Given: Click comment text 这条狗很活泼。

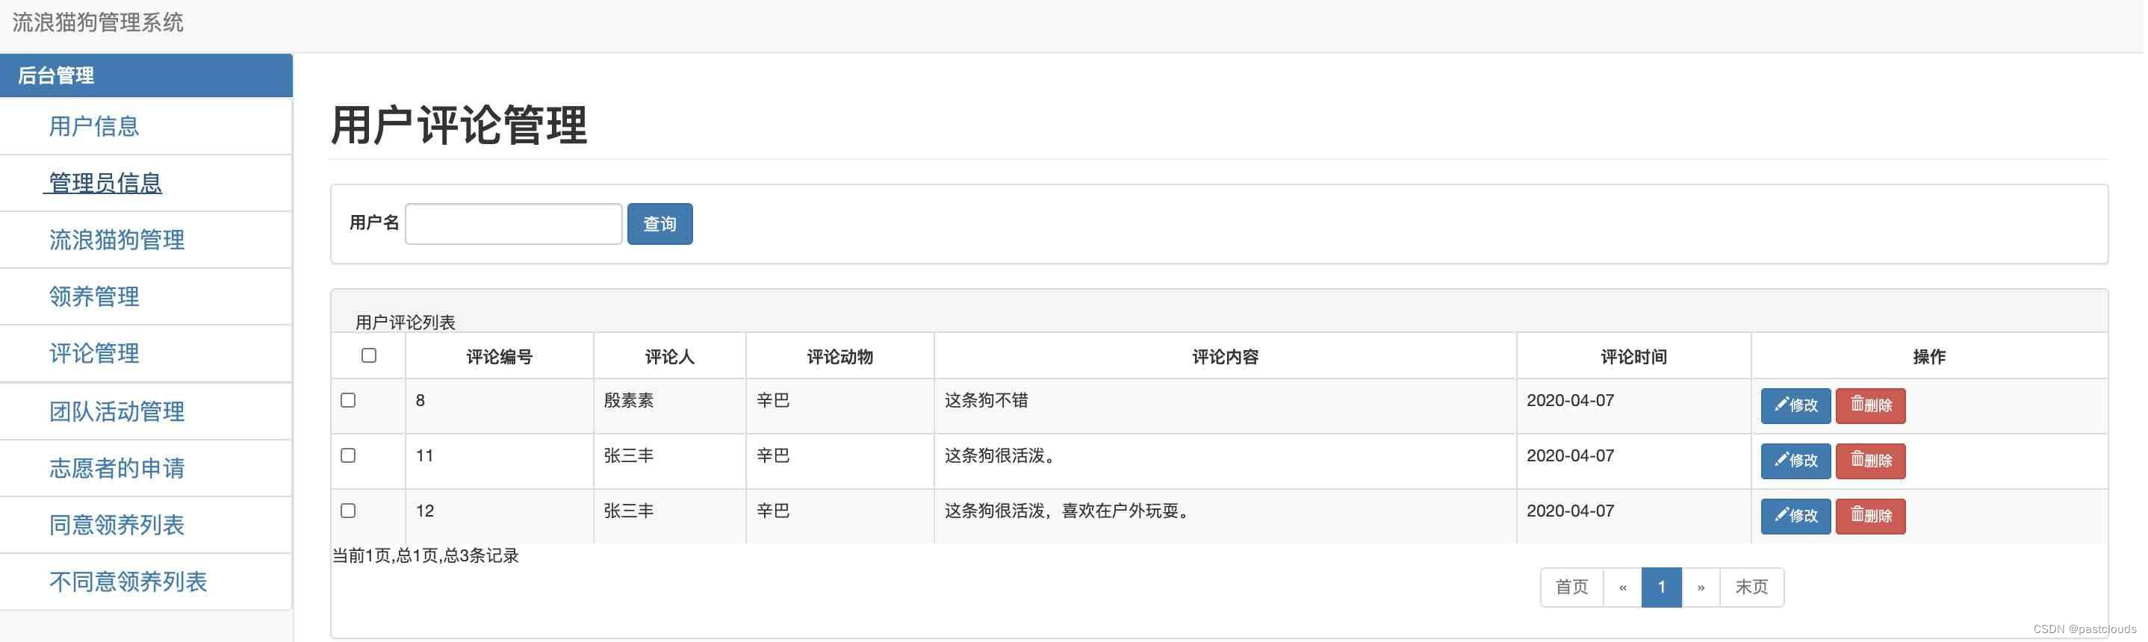Looking at the screenshot, I should pyautogui.click(x=1002, y=456).
